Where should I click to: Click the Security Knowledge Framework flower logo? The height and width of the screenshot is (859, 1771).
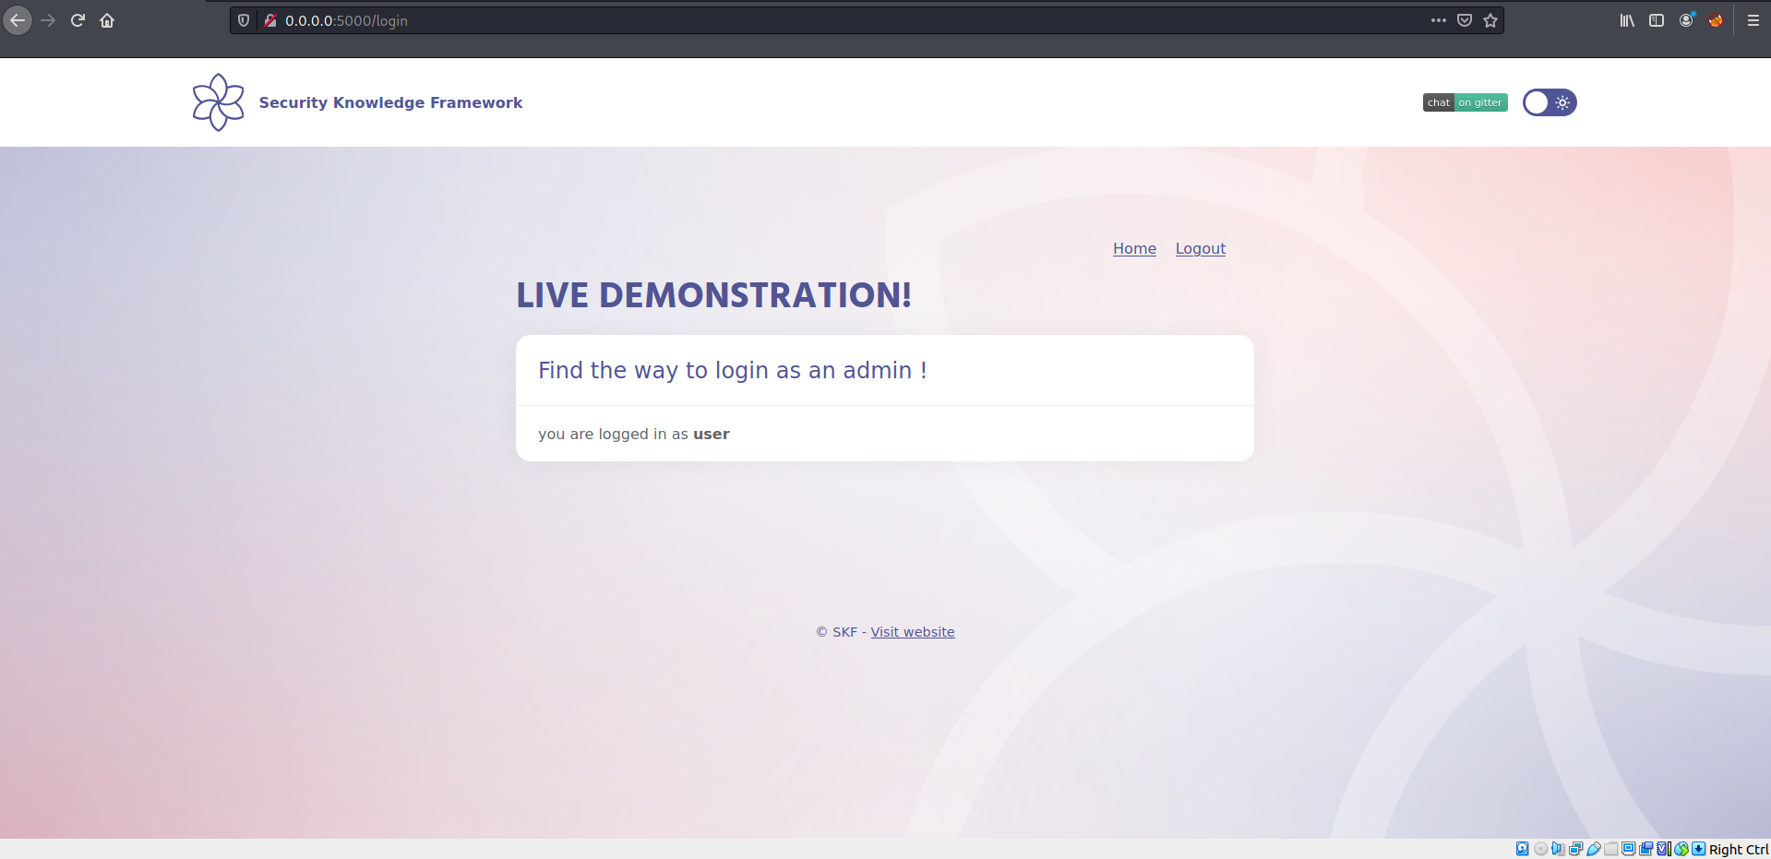click(218, 102)
